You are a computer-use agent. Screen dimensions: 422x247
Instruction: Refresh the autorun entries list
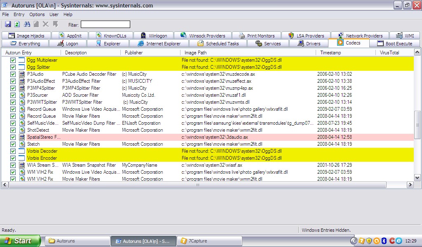[17, 24]
